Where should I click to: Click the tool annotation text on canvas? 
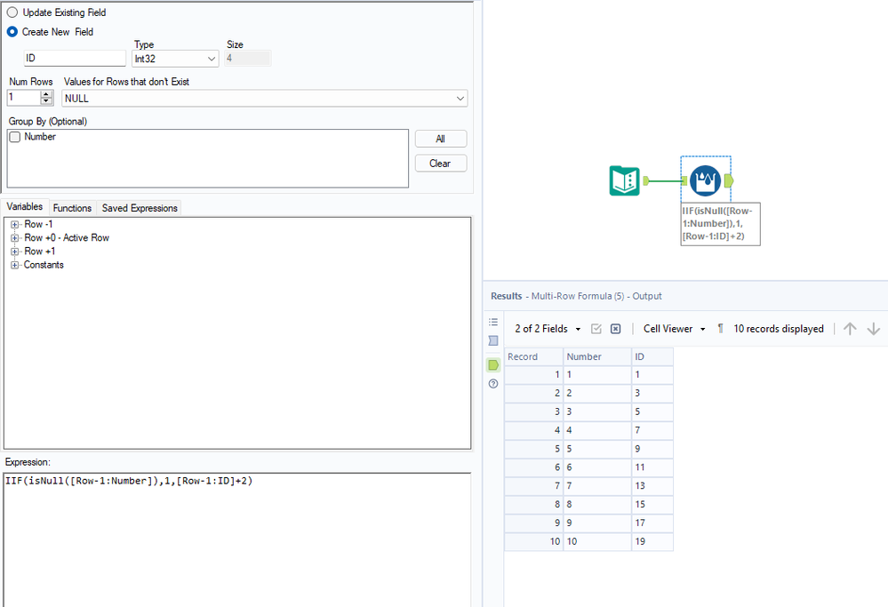720,224
